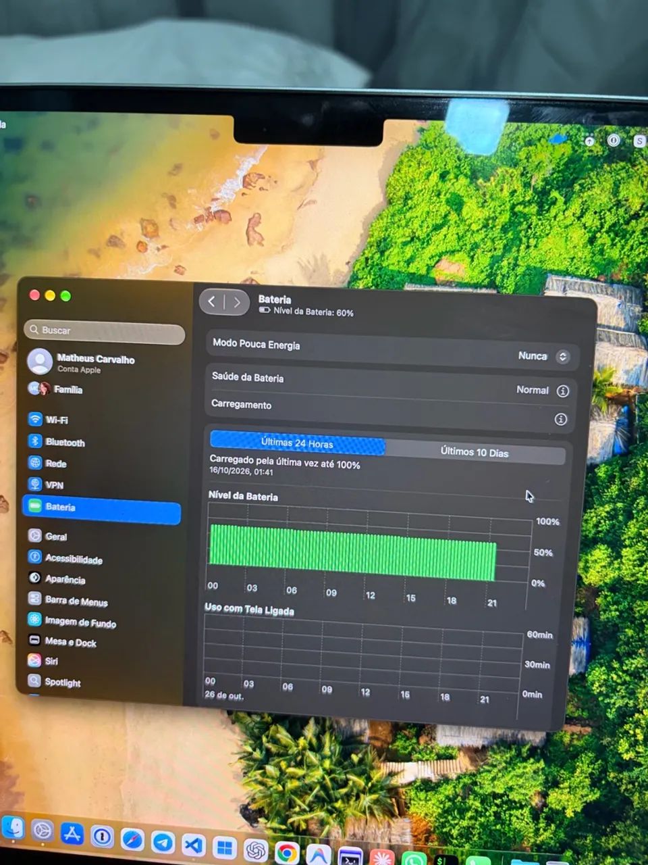Go forward in System Settings
The width and height of the screenshot is (648, 865).
237,302
